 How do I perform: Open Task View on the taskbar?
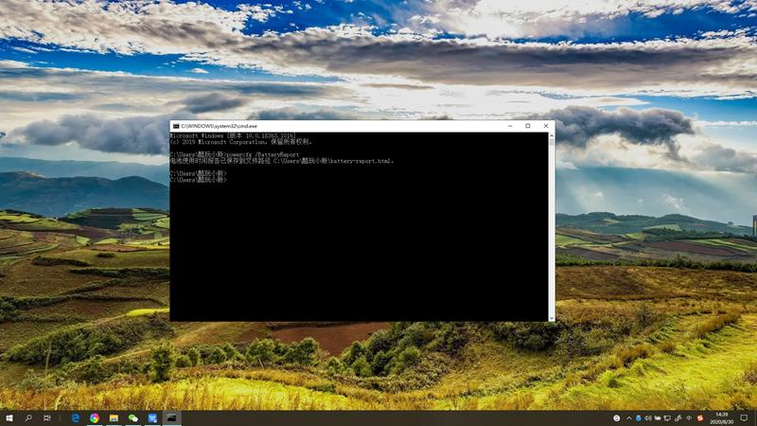tap(46, 418)
